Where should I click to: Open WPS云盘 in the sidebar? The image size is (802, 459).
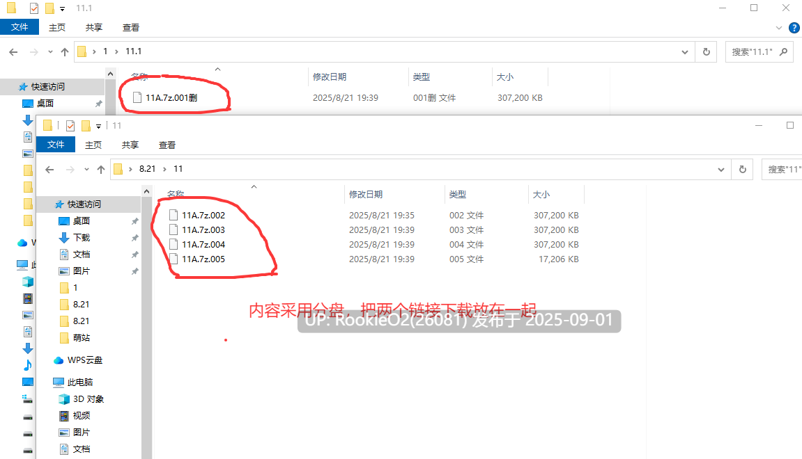point(85,360)
